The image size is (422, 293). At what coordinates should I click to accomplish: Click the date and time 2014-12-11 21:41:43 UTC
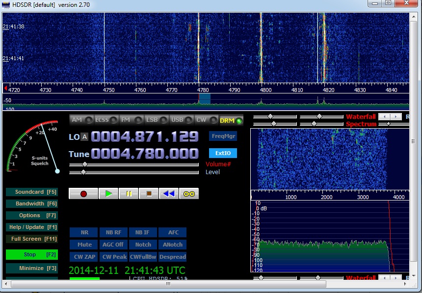127,270
